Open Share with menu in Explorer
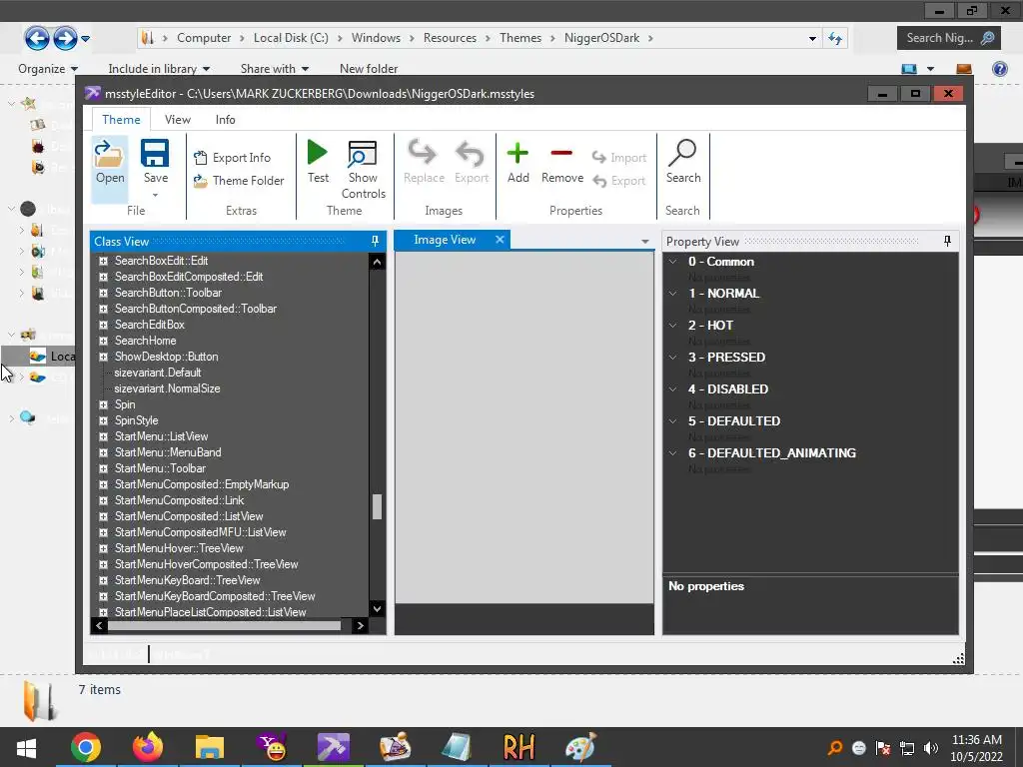The width and height of the screenshot is (1023, 767). (x=274, y=69)
